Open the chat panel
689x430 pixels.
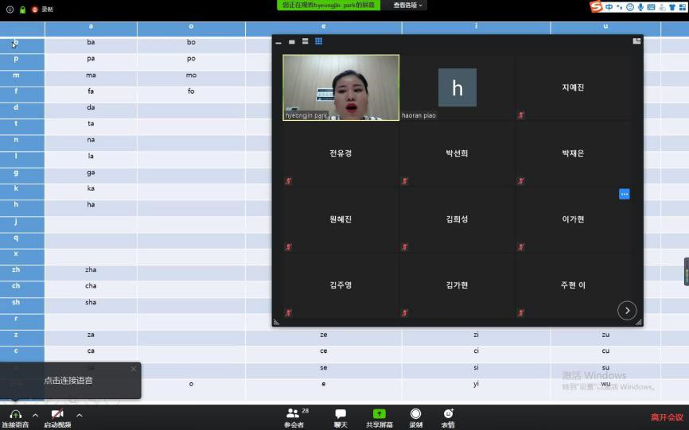(341, 418)
